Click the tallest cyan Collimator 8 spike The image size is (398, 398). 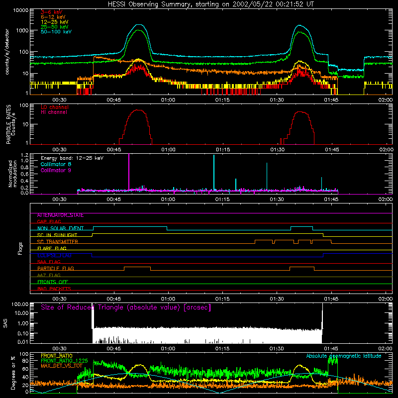click(214, 172)
